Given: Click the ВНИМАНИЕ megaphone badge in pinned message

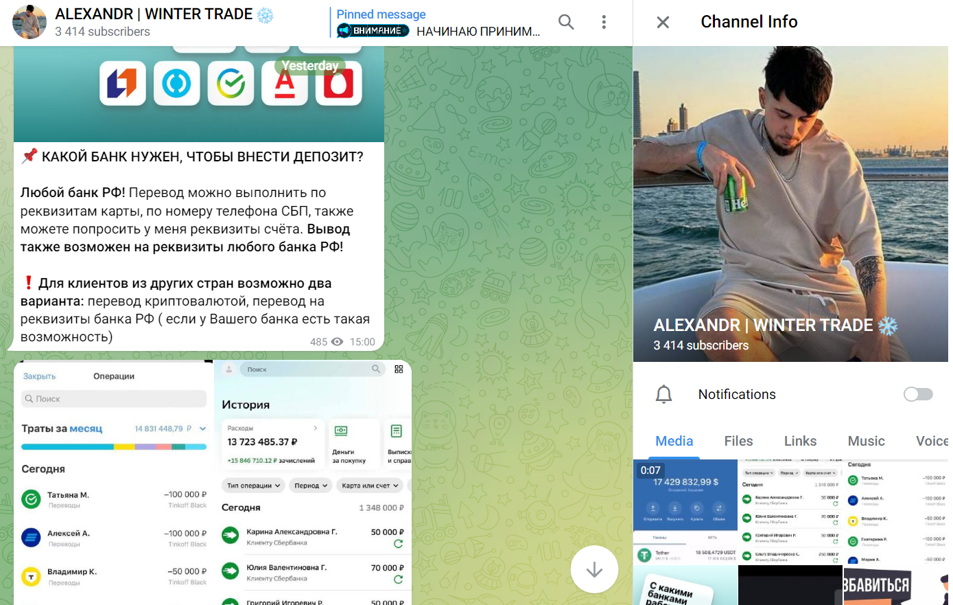Looking at the screenshot, I should click(x=373, y=31).
